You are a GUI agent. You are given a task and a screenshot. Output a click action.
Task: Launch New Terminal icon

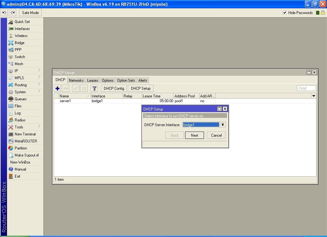click(11, 134)
